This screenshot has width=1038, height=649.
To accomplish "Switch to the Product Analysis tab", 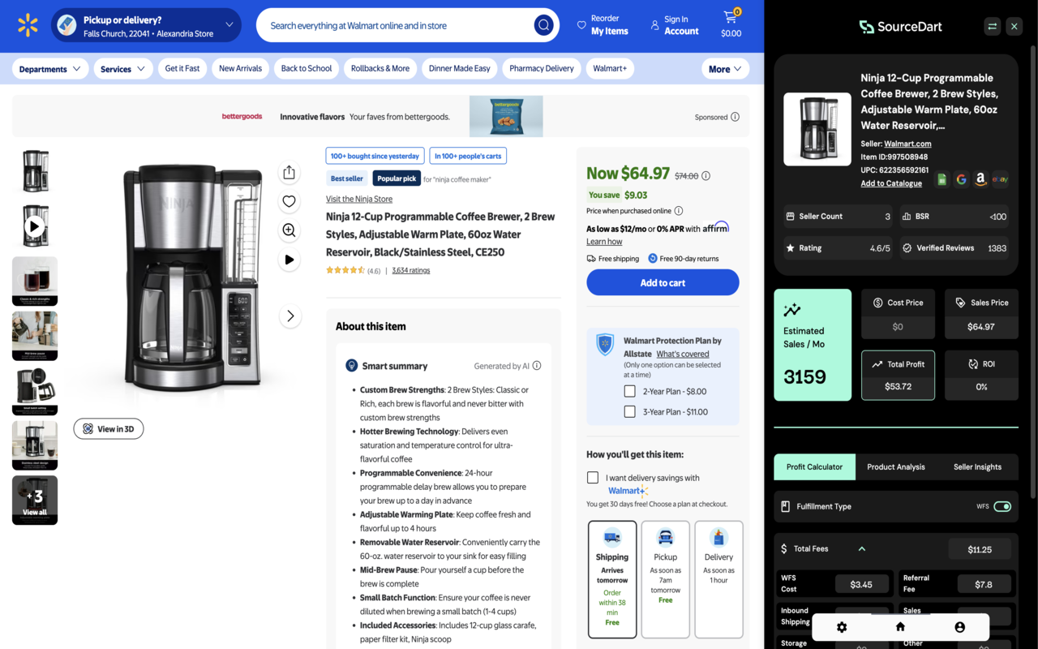I will pos(896,466).
